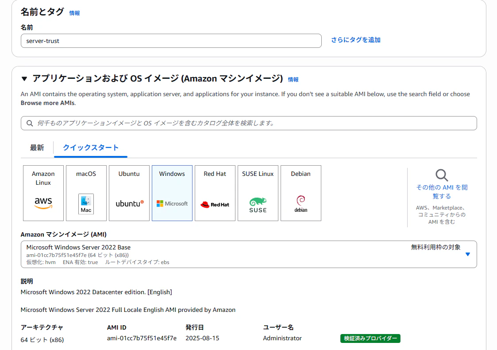Switch to the 最新 tab
The height and width of the screenshot is (350, 497).
37,148
